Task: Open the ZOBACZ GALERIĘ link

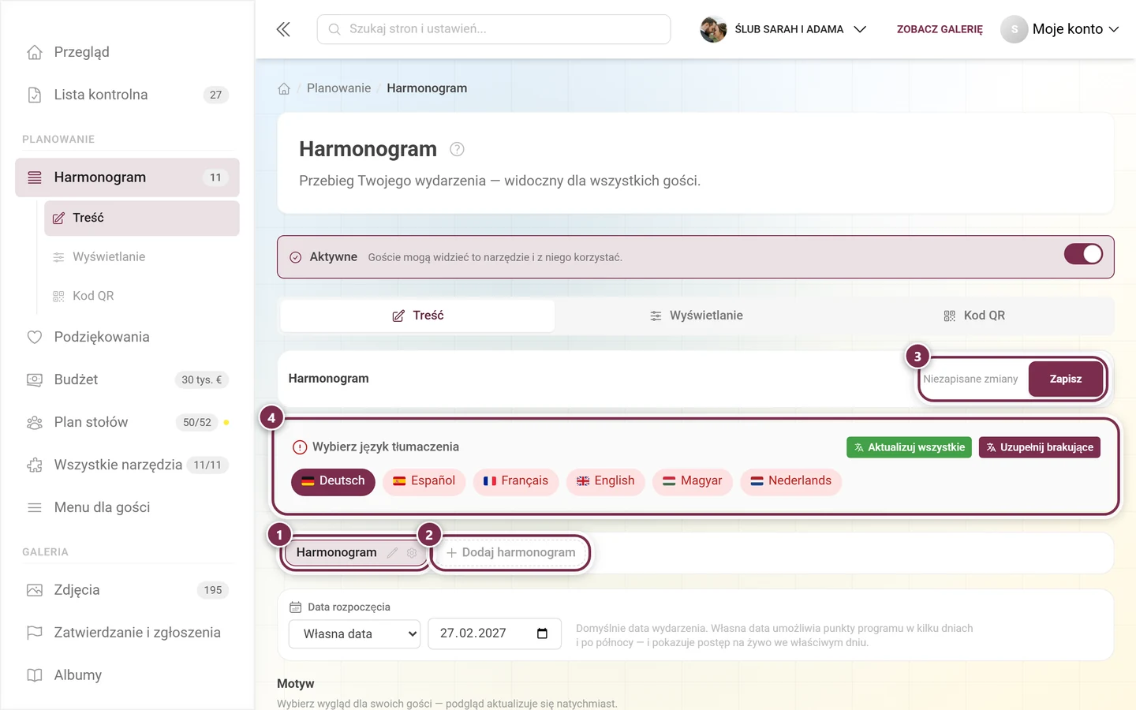Action: tap(940, 29)
